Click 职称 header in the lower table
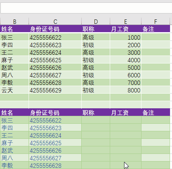Viewport: 172px width, 169px height. [96, 112]
